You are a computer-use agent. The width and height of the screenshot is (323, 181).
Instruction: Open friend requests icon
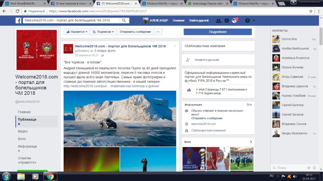tap(218, 20)
